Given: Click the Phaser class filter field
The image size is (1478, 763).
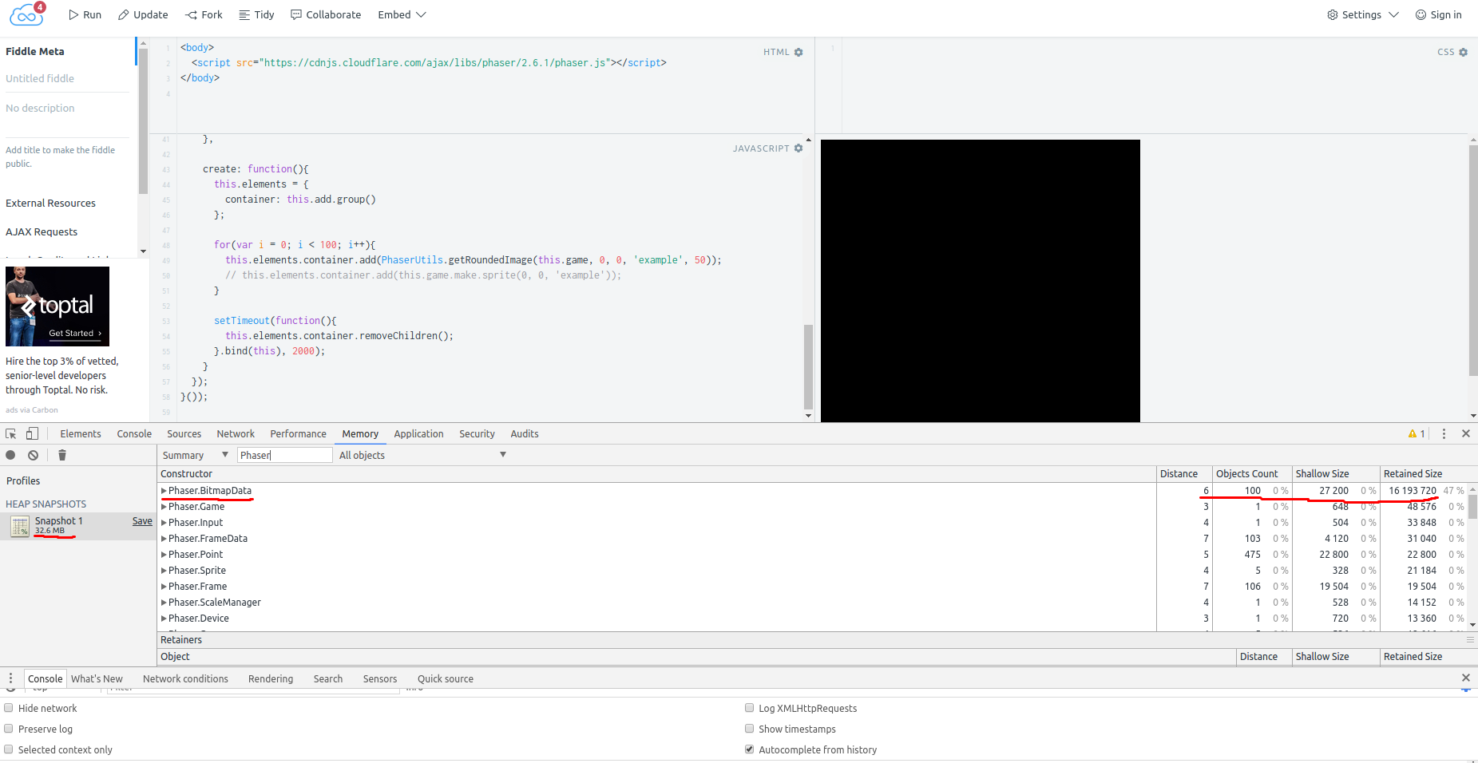Looking at the screenshot, I should point(284,455).
